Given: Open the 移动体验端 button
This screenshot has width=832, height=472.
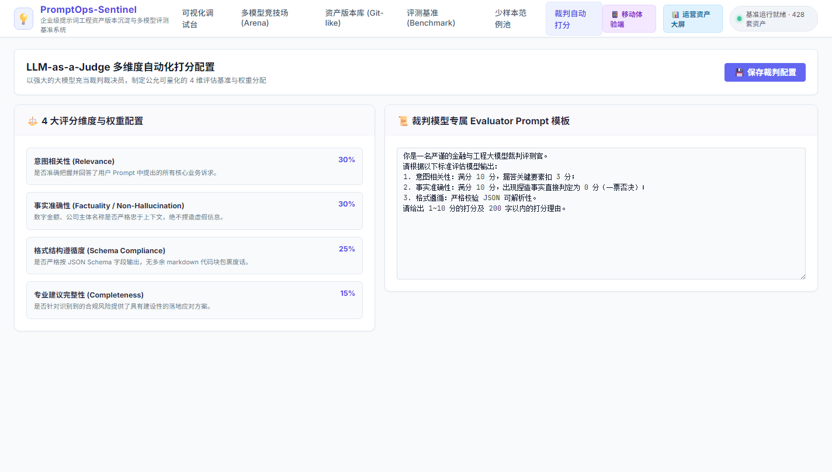Looking at the screenshot, I should click(x=629, y=19).
